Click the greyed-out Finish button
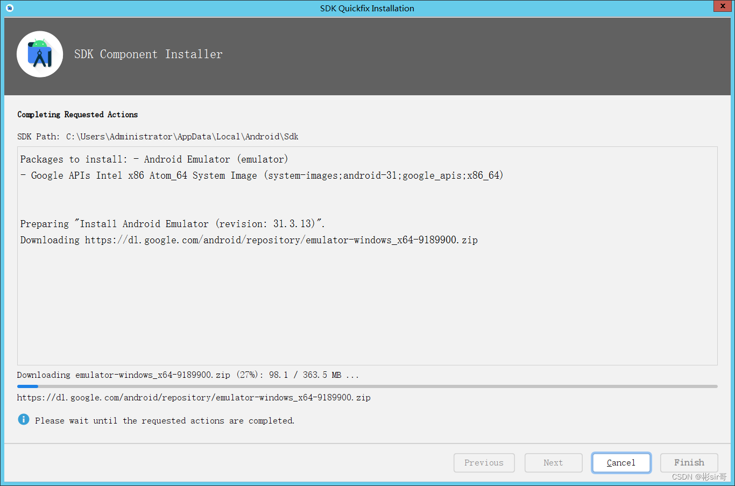The width and height of the screenshot is (735, 486). coord(689,463)
